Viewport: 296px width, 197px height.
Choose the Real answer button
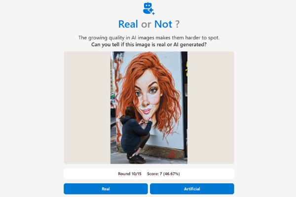[x=106, y=189]
